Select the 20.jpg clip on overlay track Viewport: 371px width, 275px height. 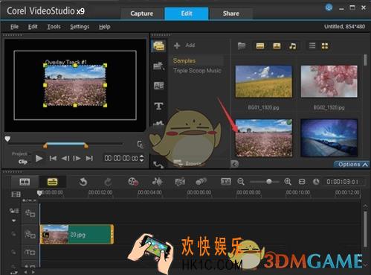77,234
